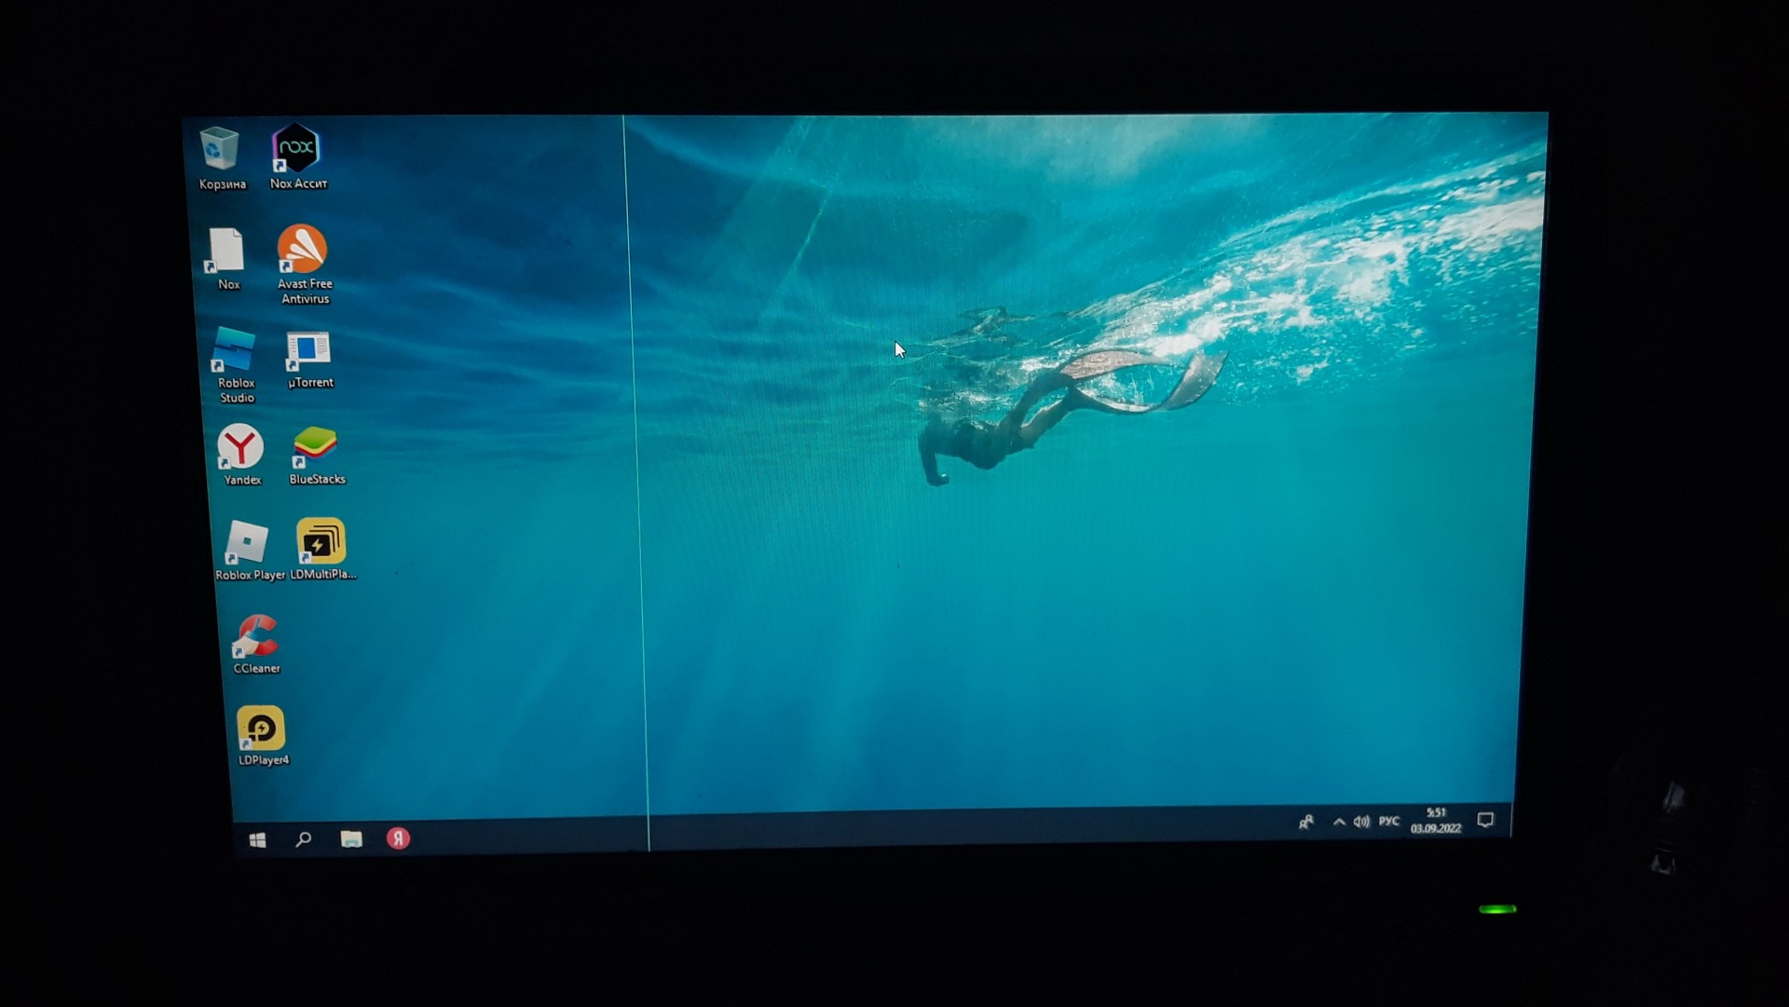Open File Explorer from the taskbar
This screenshot has width=1789, height=1007.
pyautogui.click(x=351, y=839)
